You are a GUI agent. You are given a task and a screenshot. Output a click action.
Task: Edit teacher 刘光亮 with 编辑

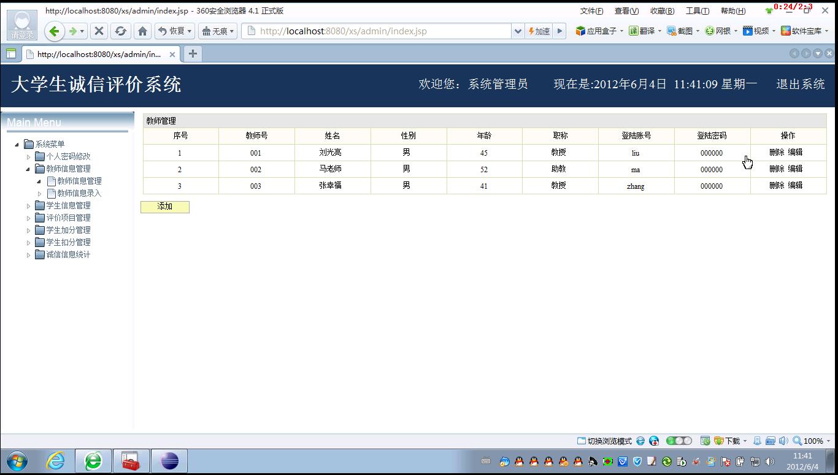(x=795, y=152)
